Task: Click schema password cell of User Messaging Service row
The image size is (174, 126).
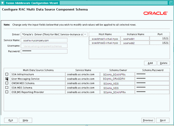Action: (x=152, y=79)
